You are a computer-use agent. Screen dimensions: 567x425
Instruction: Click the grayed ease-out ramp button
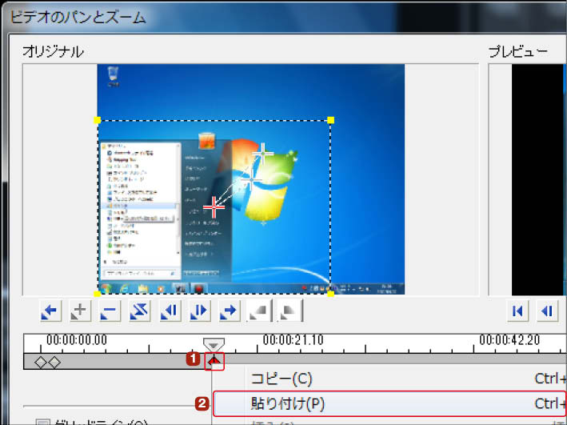tap(289, 311)
